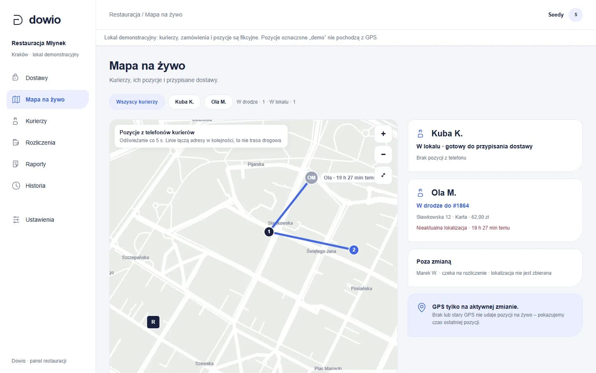Filter by Wszyscy kurierzy
The width and height of the screenshot is (596, 373).
(137, 102)
